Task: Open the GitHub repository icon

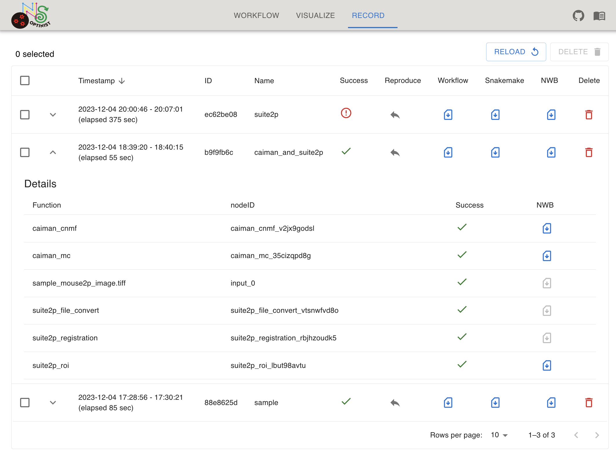Action: pyautogui.click(x=578, y=16)
